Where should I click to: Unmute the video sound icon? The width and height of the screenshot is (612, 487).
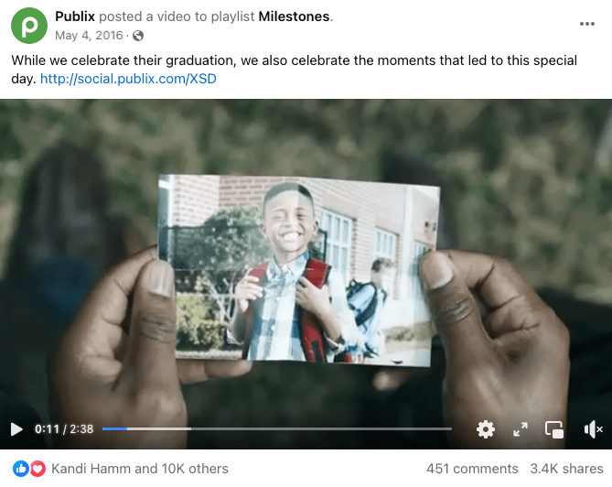pyautogui.click(x=594, y=429)
